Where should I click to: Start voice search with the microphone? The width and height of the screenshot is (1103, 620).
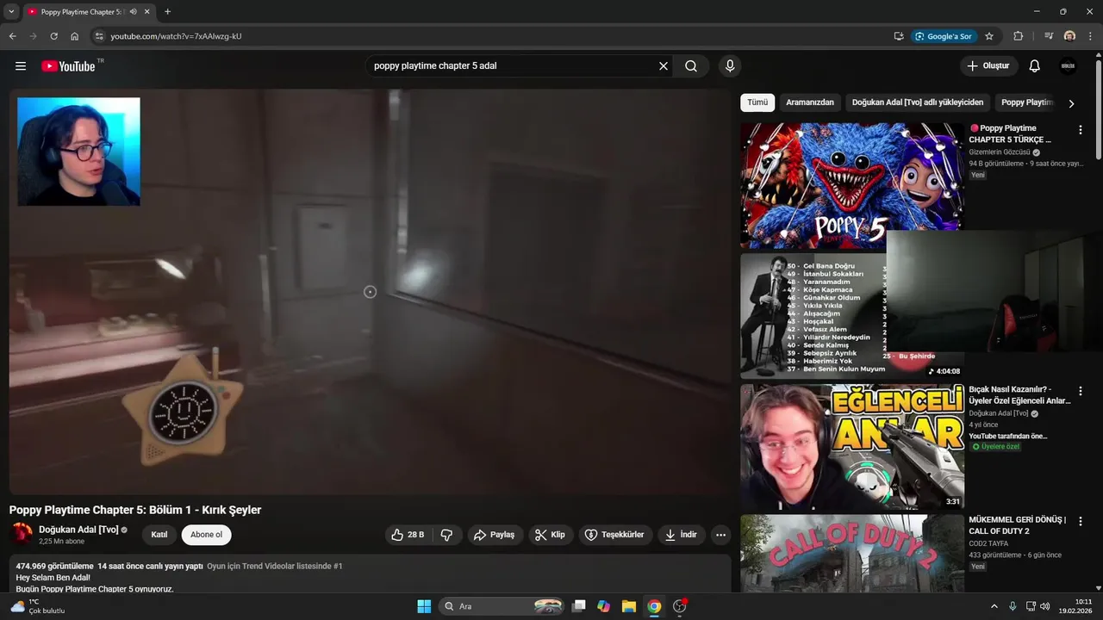(x=730, y=66)
